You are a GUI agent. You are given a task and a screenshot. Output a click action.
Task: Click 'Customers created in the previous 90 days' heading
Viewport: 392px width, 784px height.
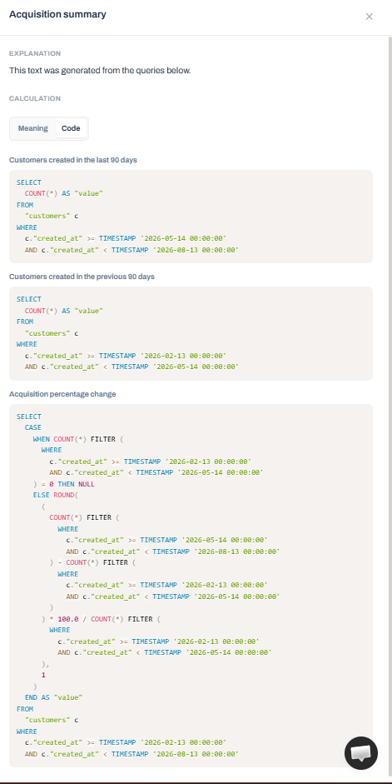coord(82,277)
